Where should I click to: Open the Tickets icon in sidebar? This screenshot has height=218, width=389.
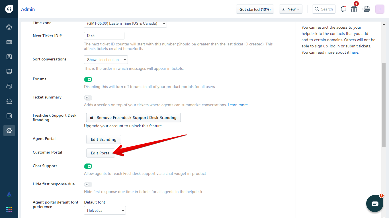click(9, 42)
